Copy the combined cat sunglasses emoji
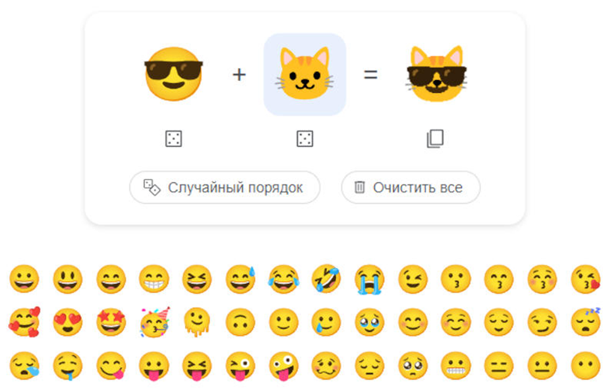Viewport: 615px width, 389px height. pyautogui.click(x=435, y=139)
